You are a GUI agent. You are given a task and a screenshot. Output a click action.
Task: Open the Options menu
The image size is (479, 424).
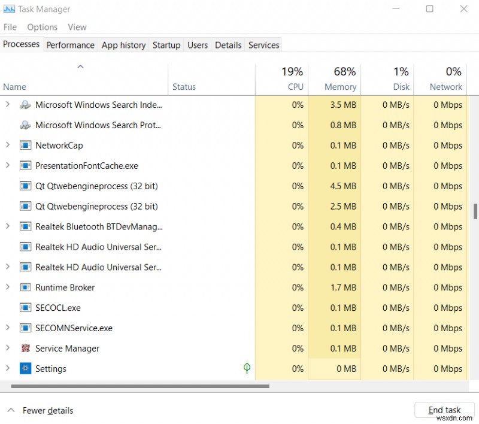point(42,27)
